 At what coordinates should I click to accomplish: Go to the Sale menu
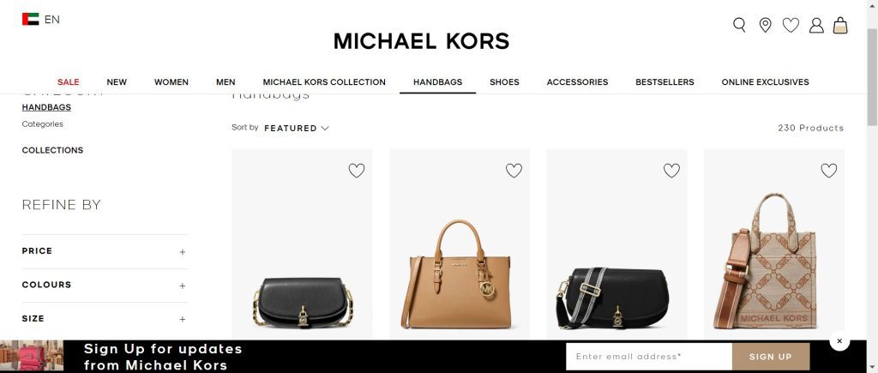click(69, 81)
